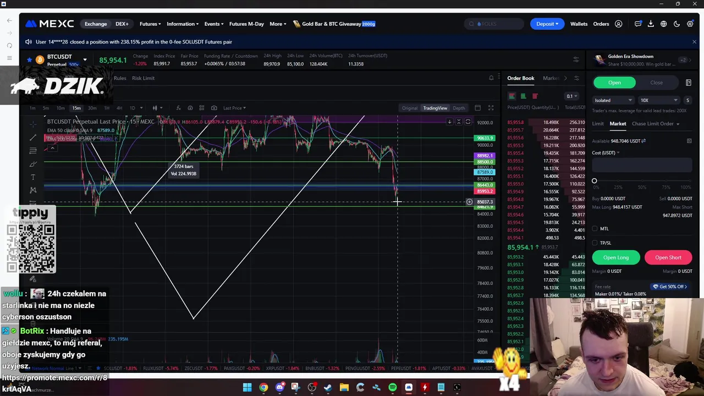Viewport: 704px width, 396px height.
Task: Click the Open Short button
Action: coord(668,257)
